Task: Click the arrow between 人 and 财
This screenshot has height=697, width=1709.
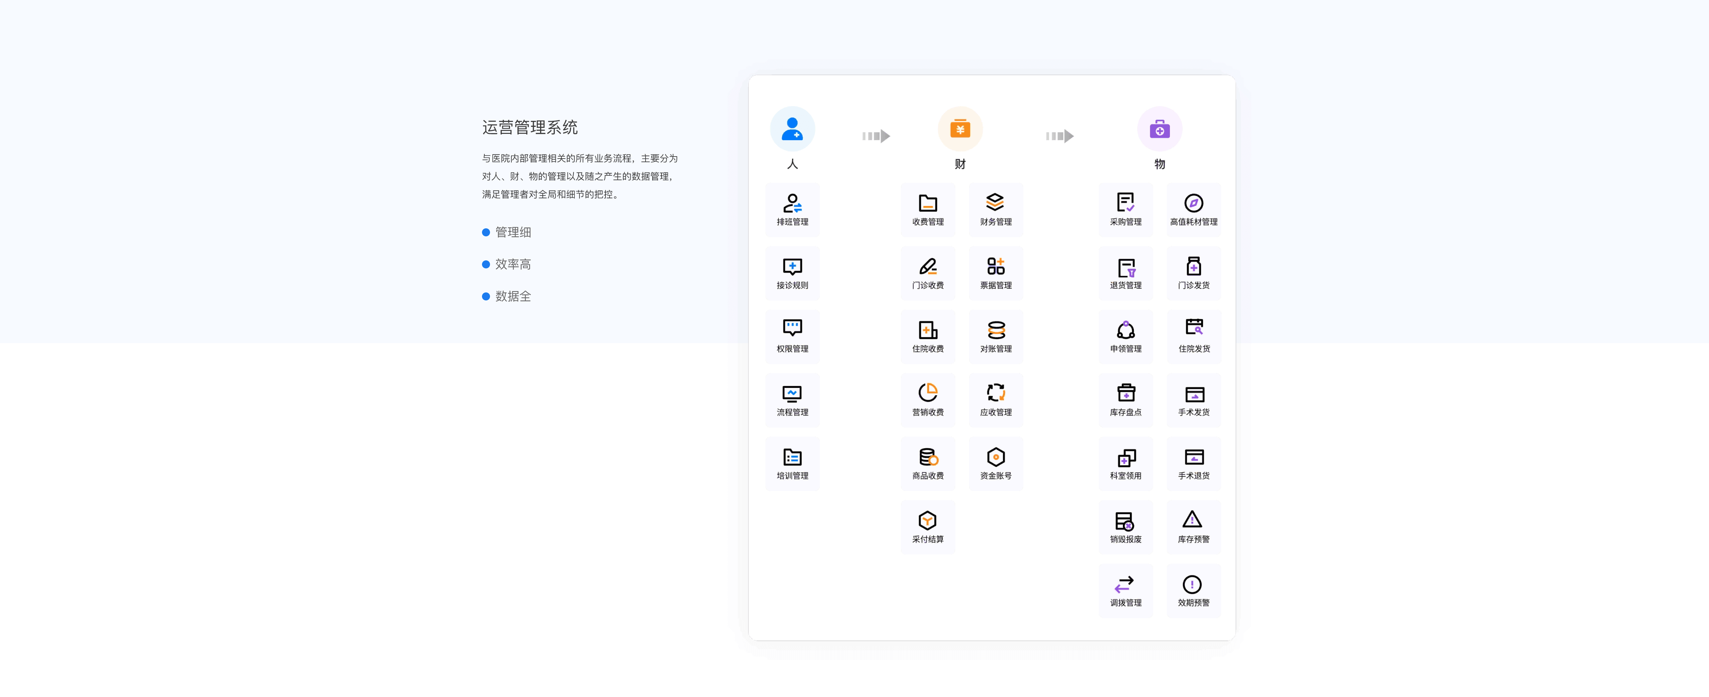Action: point(876,136)
